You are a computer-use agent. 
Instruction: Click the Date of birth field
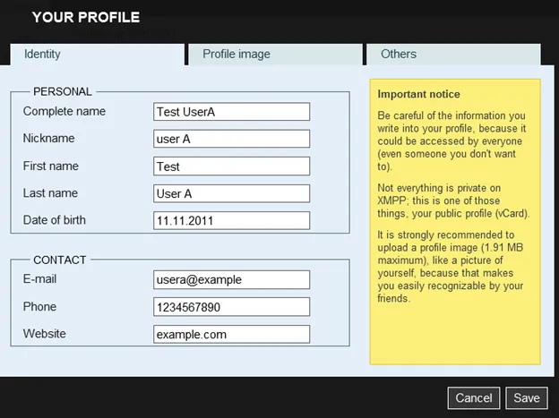[x=231, y=220]
